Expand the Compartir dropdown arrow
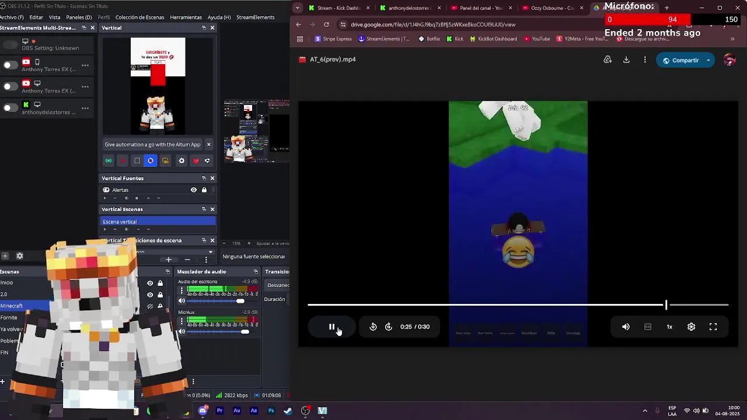Image resolution: width=747 pixels, height=420 pixels. pyautogui.click(x=708, y=60)
